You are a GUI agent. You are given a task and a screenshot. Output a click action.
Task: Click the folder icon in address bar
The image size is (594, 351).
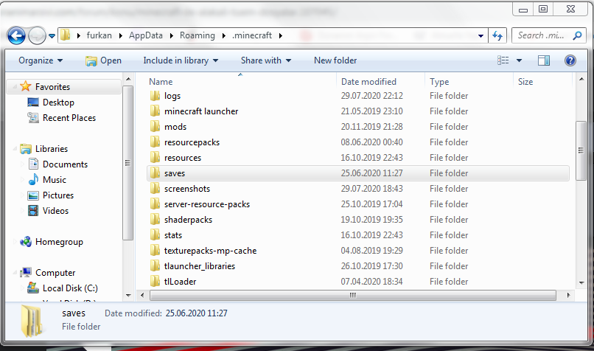tap(66, 35)
